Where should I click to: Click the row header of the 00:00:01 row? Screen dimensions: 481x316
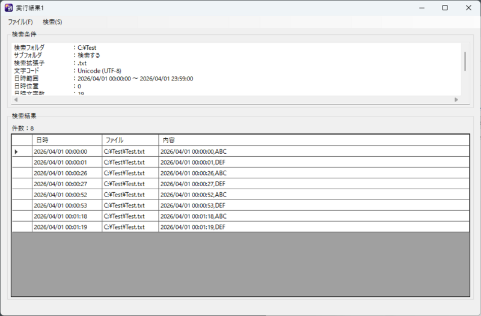[22, 162]
